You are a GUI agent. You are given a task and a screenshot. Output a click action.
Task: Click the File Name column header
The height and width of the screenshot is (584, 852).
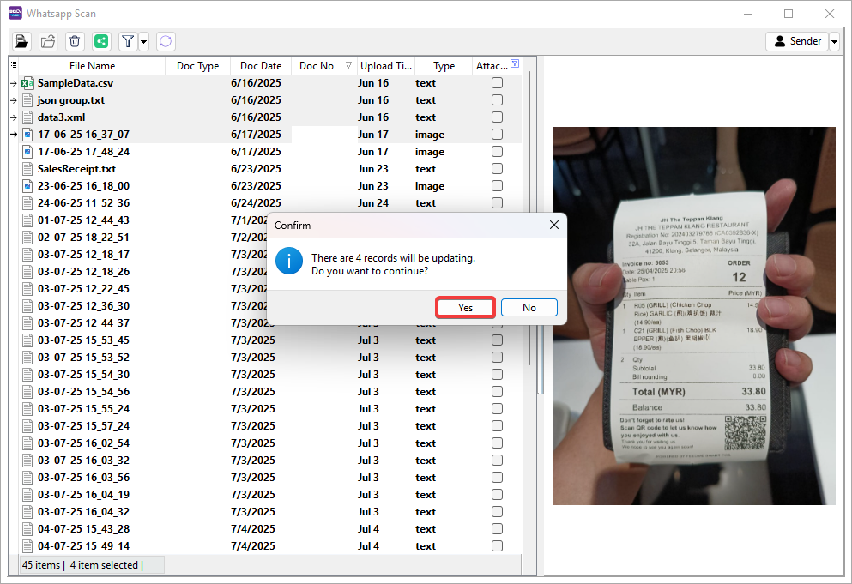pyautogui.click(x=92, y=66)
